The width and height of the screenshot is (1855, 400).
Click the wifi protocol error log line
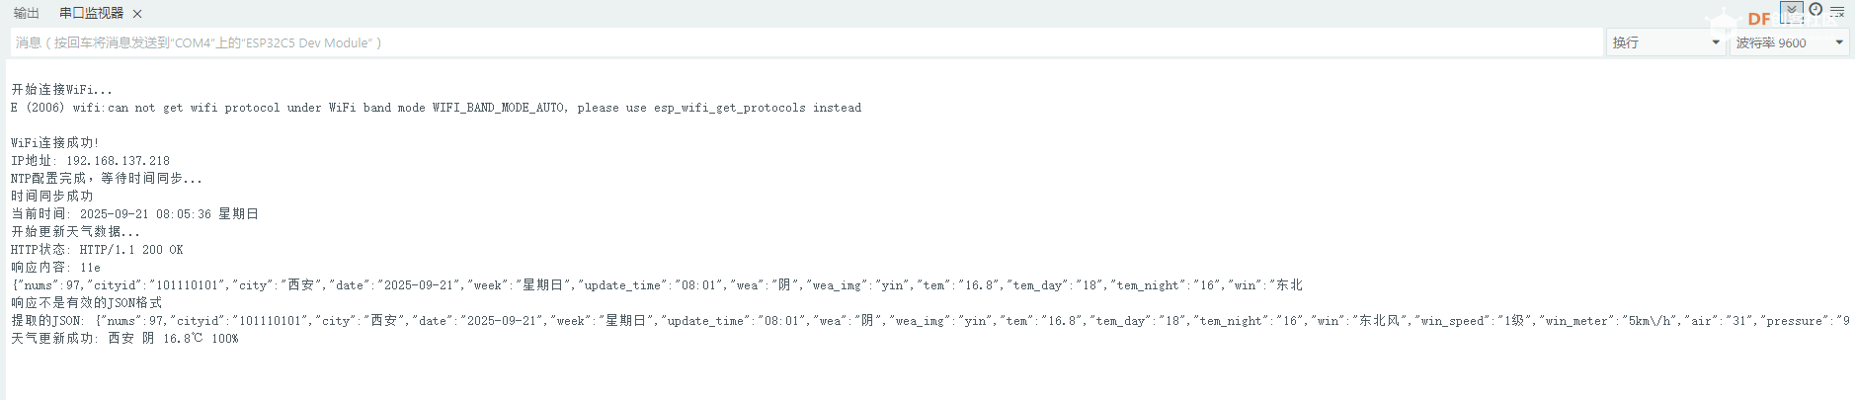437,108
